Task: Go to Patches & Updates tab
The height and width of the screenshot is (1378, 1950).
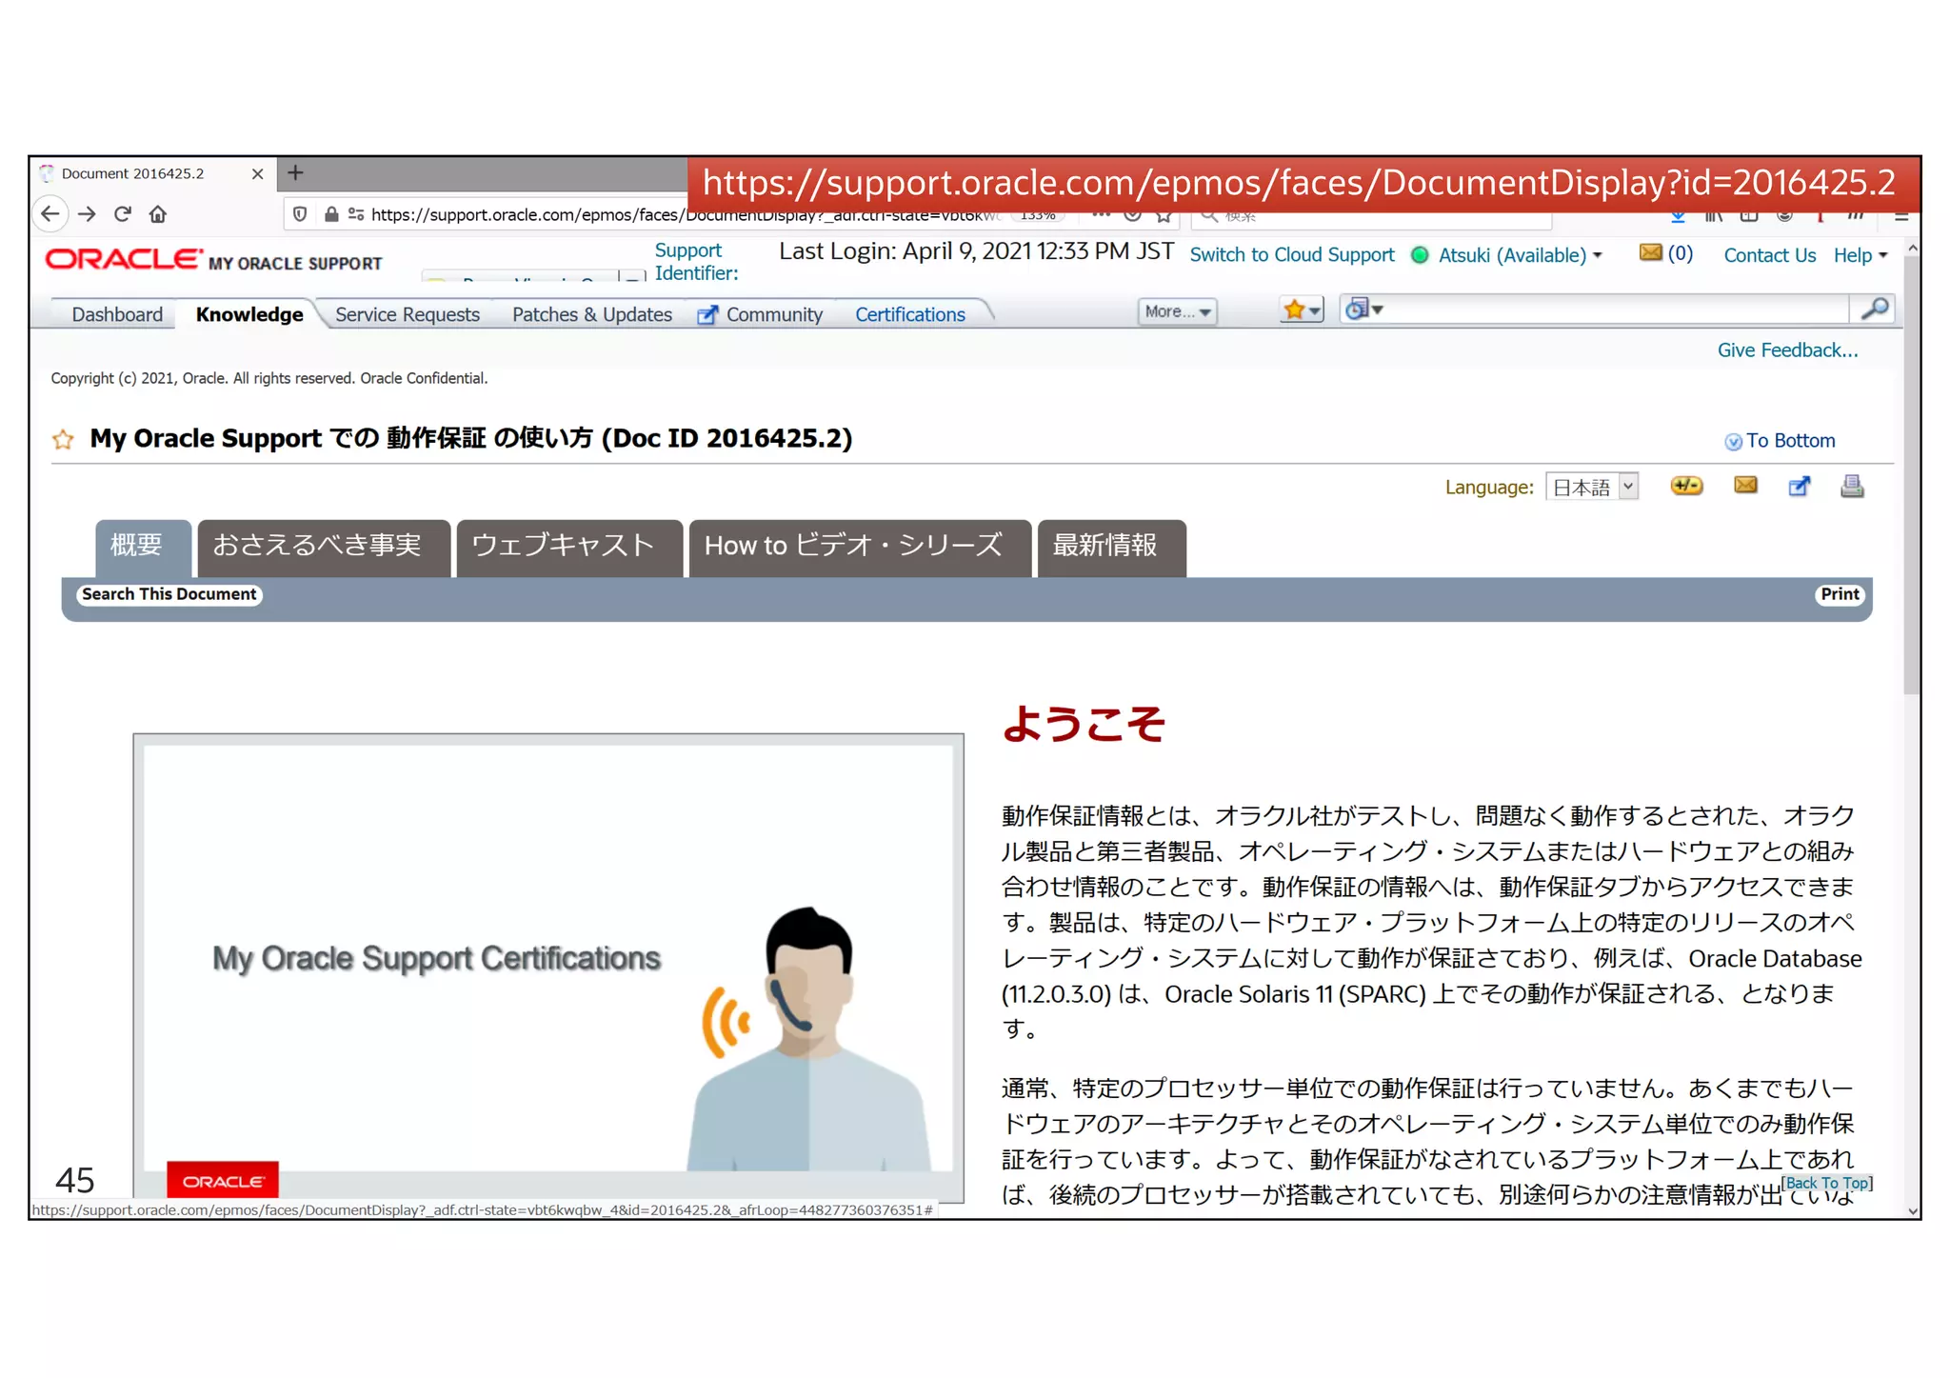Action: [x=592, y=314]
